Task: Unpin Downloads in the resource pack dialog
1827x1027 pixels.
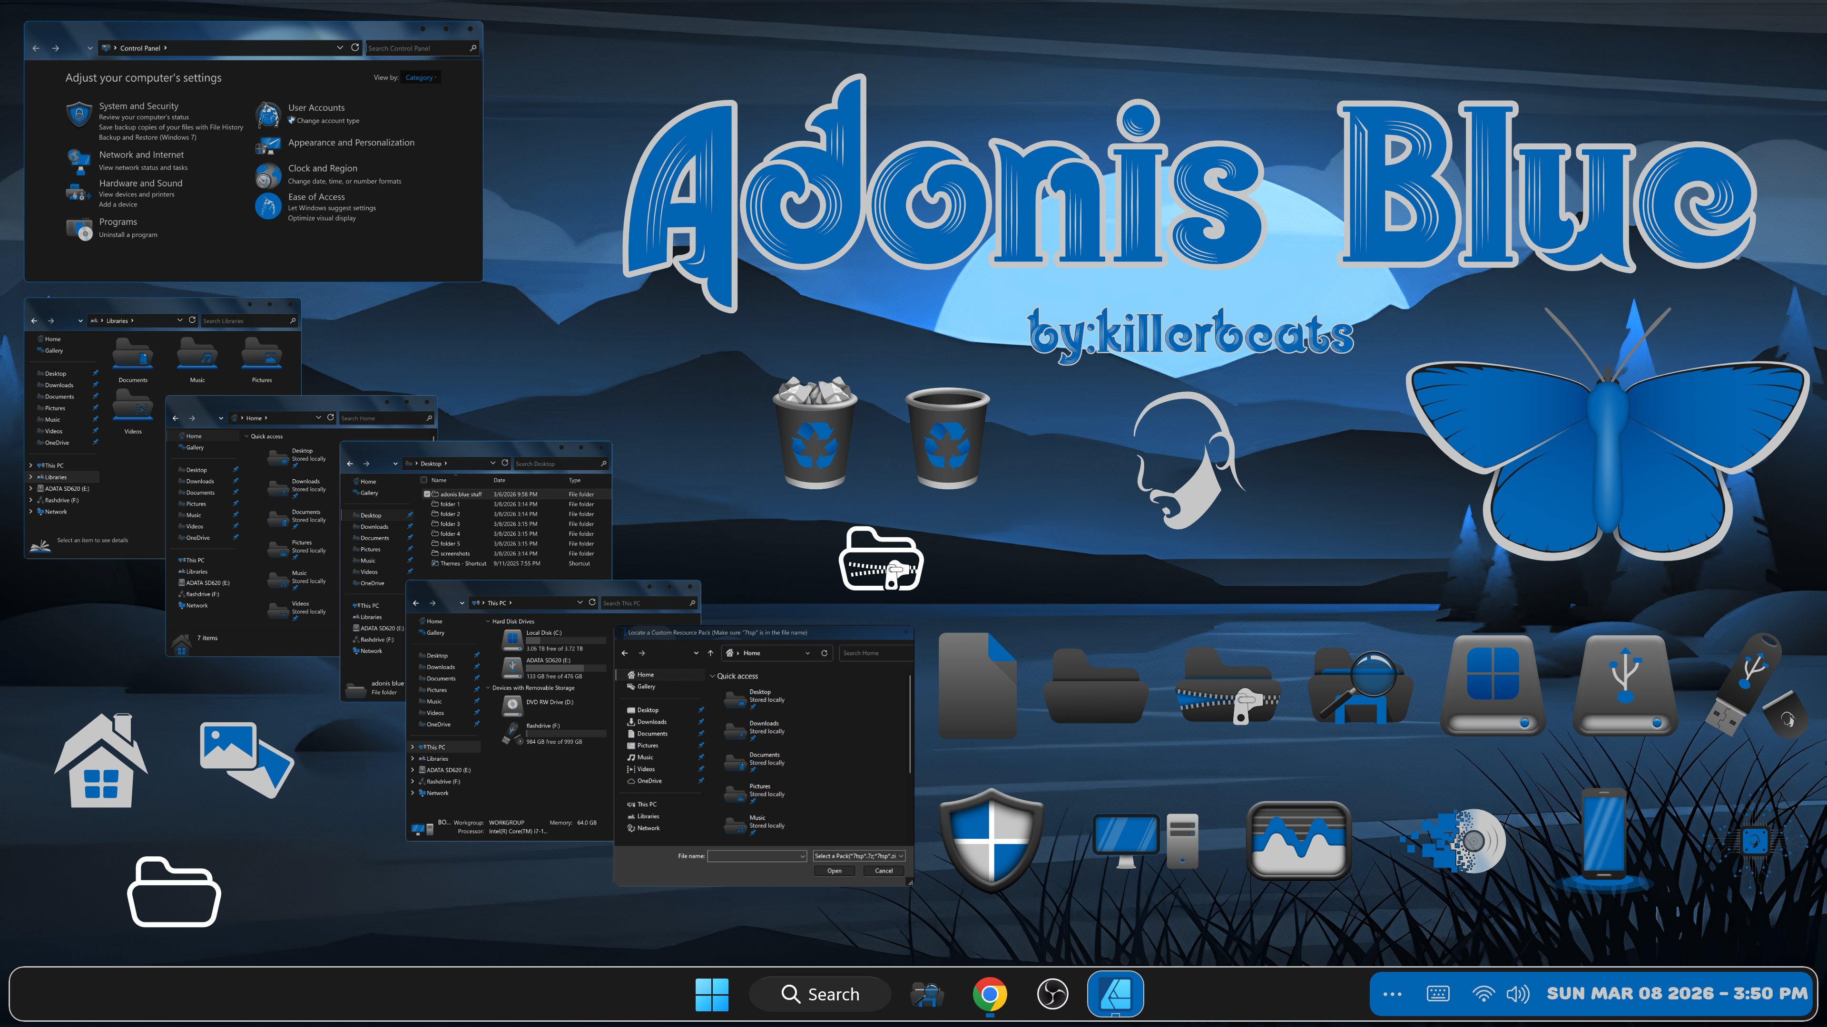Action: (x=702, y=722)
